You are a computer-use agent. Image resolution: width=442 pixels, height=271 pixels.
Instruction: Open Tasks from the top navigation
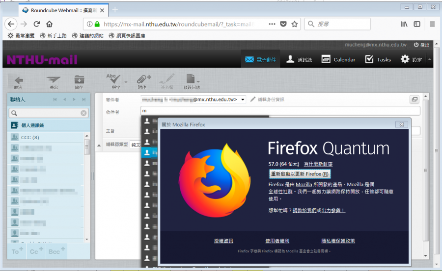[x=378, y=59]
